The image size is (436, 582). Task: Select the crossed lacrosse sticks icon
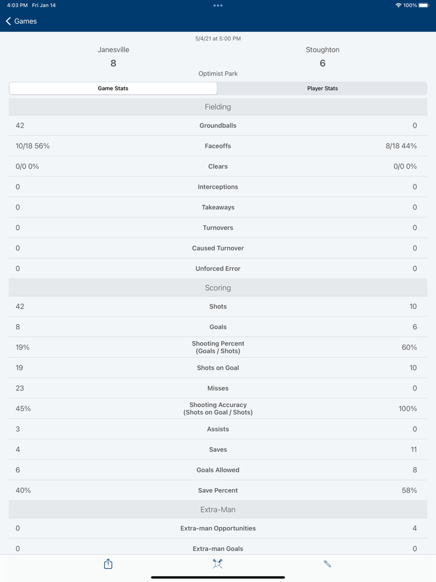coord(217,563)
